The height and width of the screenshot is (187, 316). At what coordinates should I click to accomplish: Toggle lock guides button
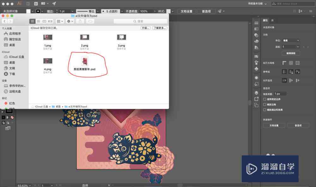pyautogui.click(x=291, y=71)
